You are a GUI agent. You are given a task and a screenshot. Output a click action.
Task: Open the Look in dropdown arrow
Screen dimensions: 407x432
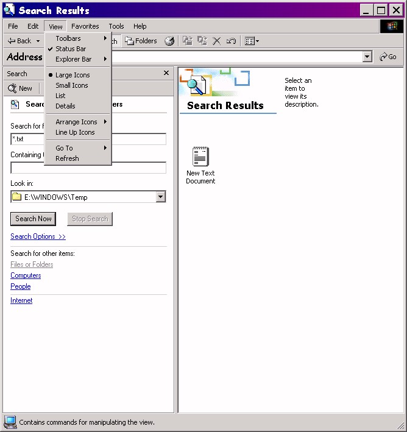click(x=161, y=197)
